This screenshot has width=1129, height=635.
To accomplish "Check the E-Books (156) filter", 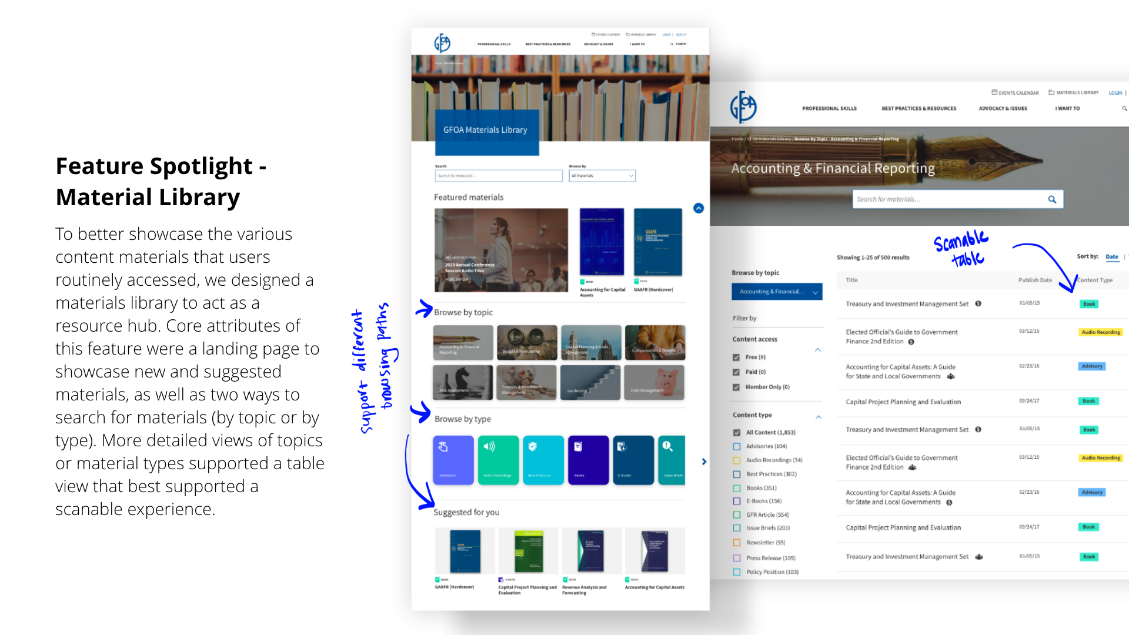I will point(737,502).
